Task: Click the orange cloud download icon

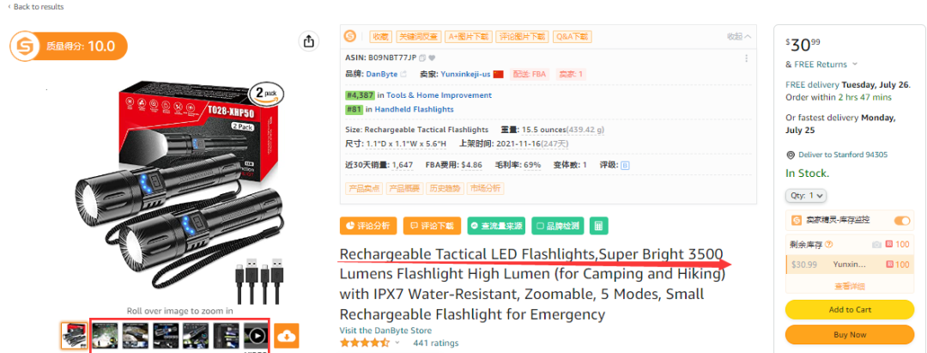Action: click(x=288, y=336)
